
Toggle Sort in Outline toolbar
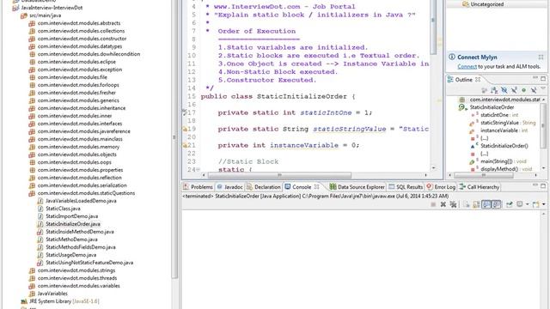pos(494,90)
